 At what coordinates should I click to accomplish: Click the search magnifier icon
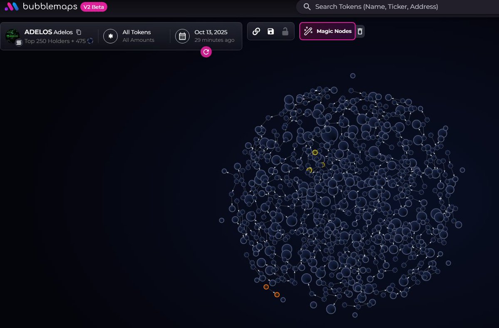(307, 7)
